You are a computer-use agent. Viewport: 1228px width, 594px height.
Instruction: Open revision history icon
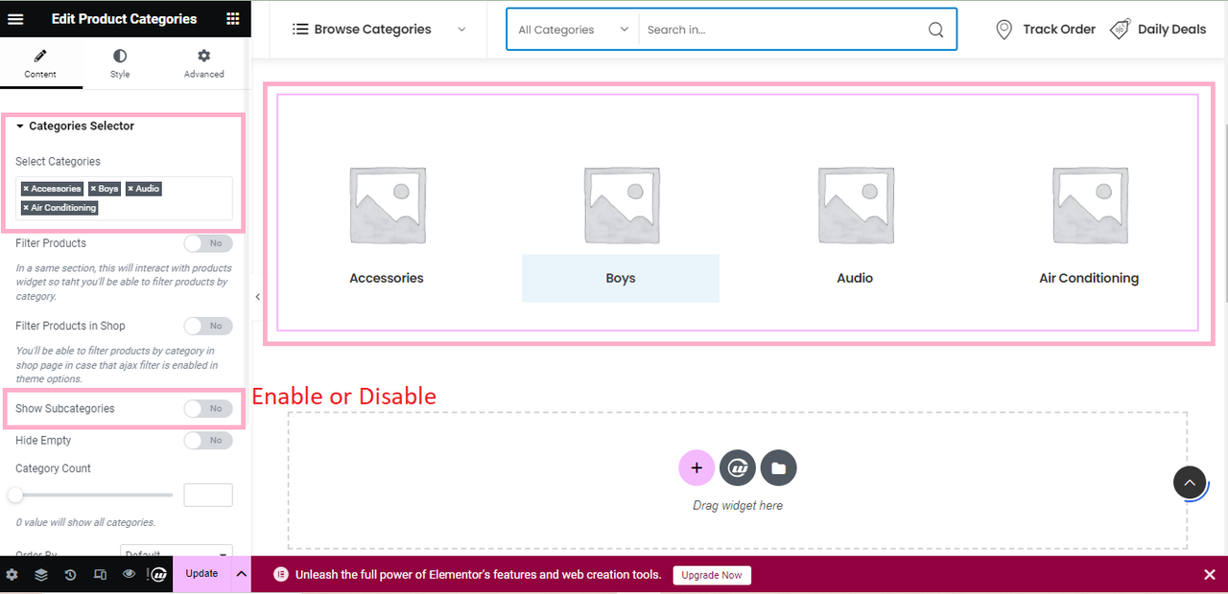click(70, 574)
